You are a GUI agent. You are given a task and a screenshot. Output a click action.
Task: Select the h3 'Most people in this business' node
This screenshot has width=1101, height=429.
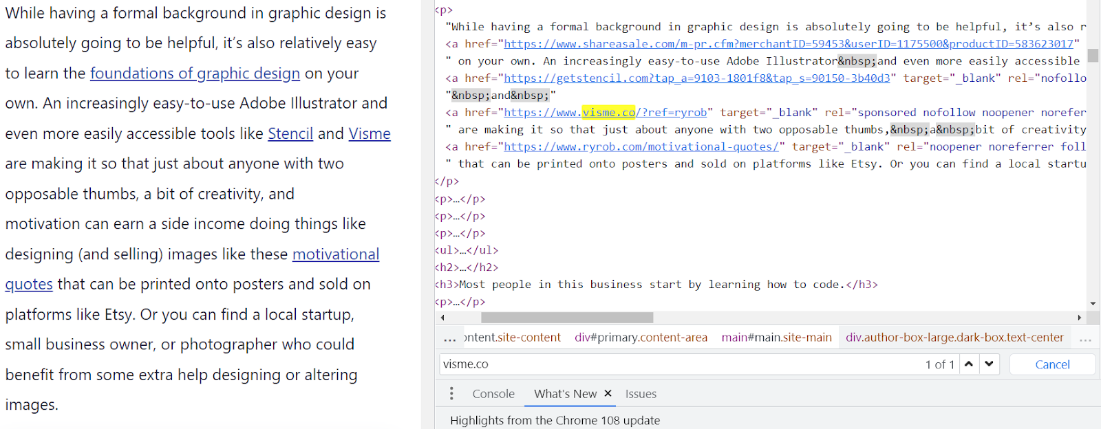click(656, 285)
